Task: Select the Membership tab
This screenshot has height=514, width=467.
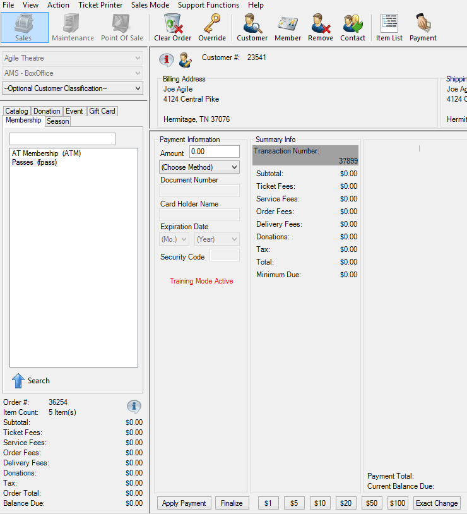Action: pyautogui.click(x=23, y=121)
